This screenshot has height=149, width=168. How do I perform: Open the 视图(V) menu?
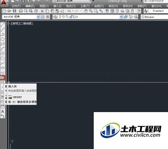point(44,6)
